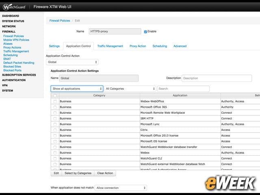Click the Select by Categories button

78,173
